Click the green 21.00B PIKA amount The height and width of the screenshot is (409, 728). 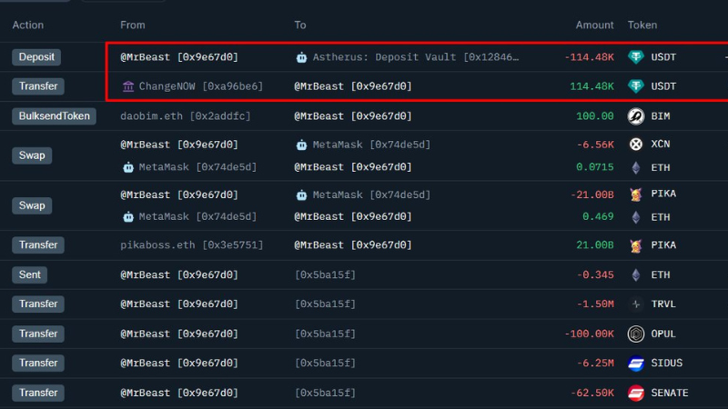pos(595,244)
